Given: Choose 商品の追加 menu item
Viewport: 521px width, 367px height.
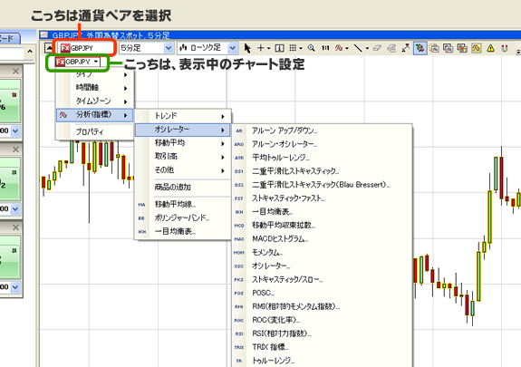Looking at the screenshot, I should tap(182, 188).
